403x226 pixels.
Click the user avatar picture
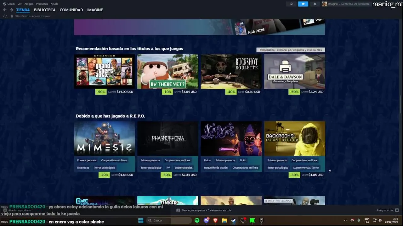[x=324, y=4]
